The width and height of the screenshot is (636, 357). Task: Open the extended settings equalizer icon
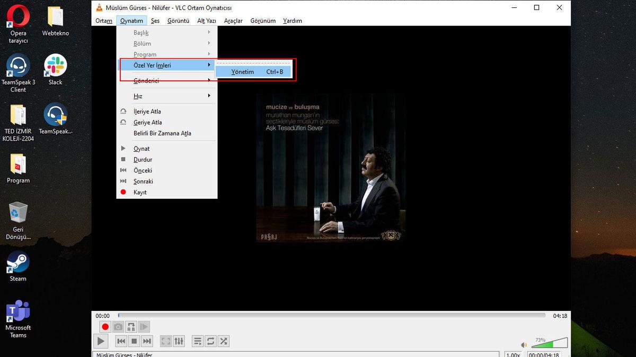coord(179,341)
